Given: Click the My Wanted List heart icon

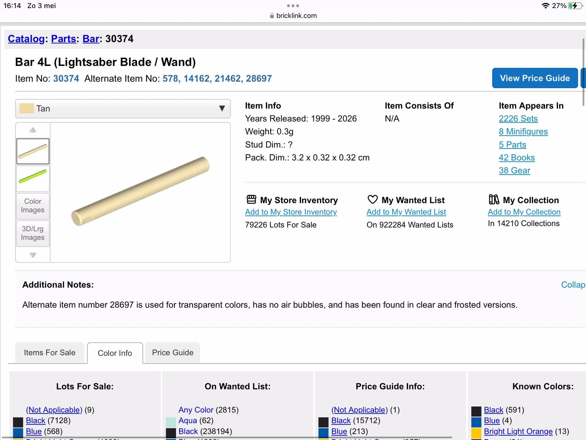Looking at the screenshot, I should [x=372, y=199].
